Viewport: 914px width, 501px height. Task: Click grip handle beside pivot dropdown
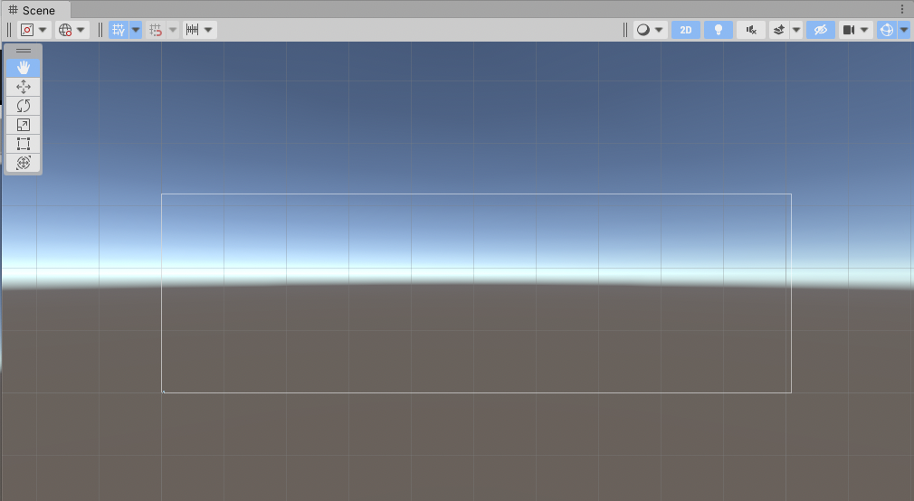[x=9, y=30]
